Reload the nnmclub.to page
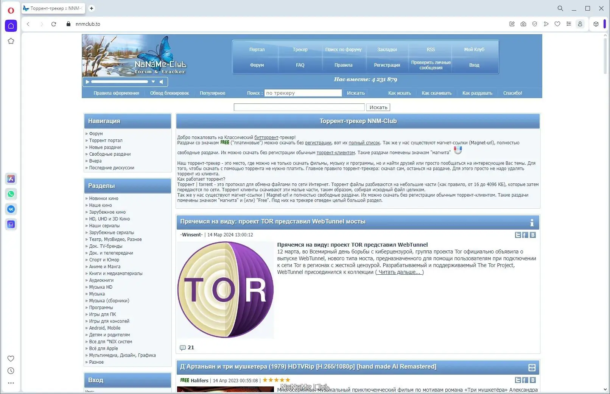Screen dimensions: 610x394 coord(54,24)
